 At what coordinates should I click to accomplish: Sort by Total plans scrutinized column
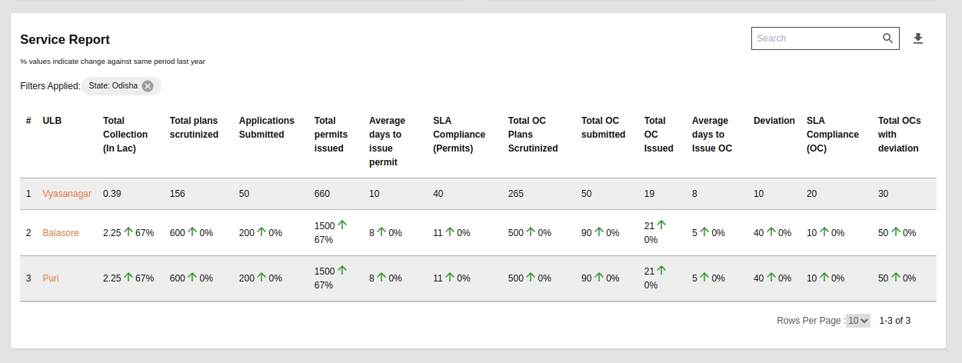(194, 128)
